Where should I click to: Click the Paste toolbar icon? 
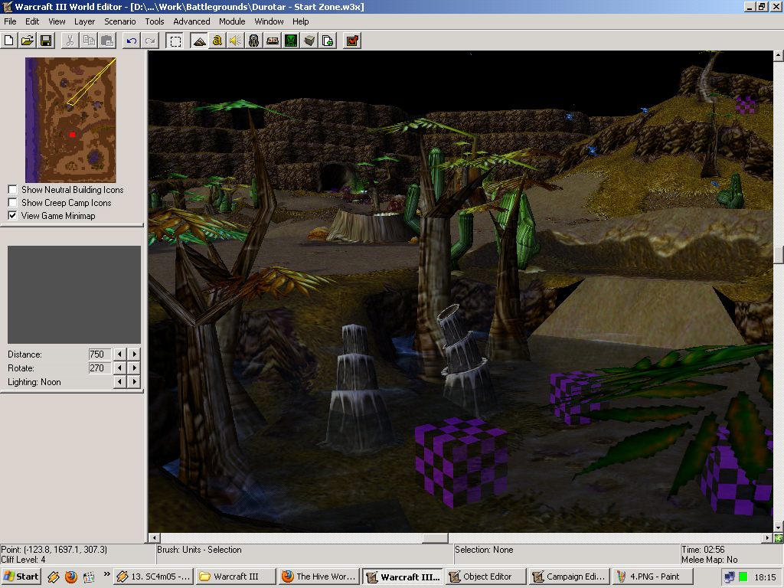point(107,41)
